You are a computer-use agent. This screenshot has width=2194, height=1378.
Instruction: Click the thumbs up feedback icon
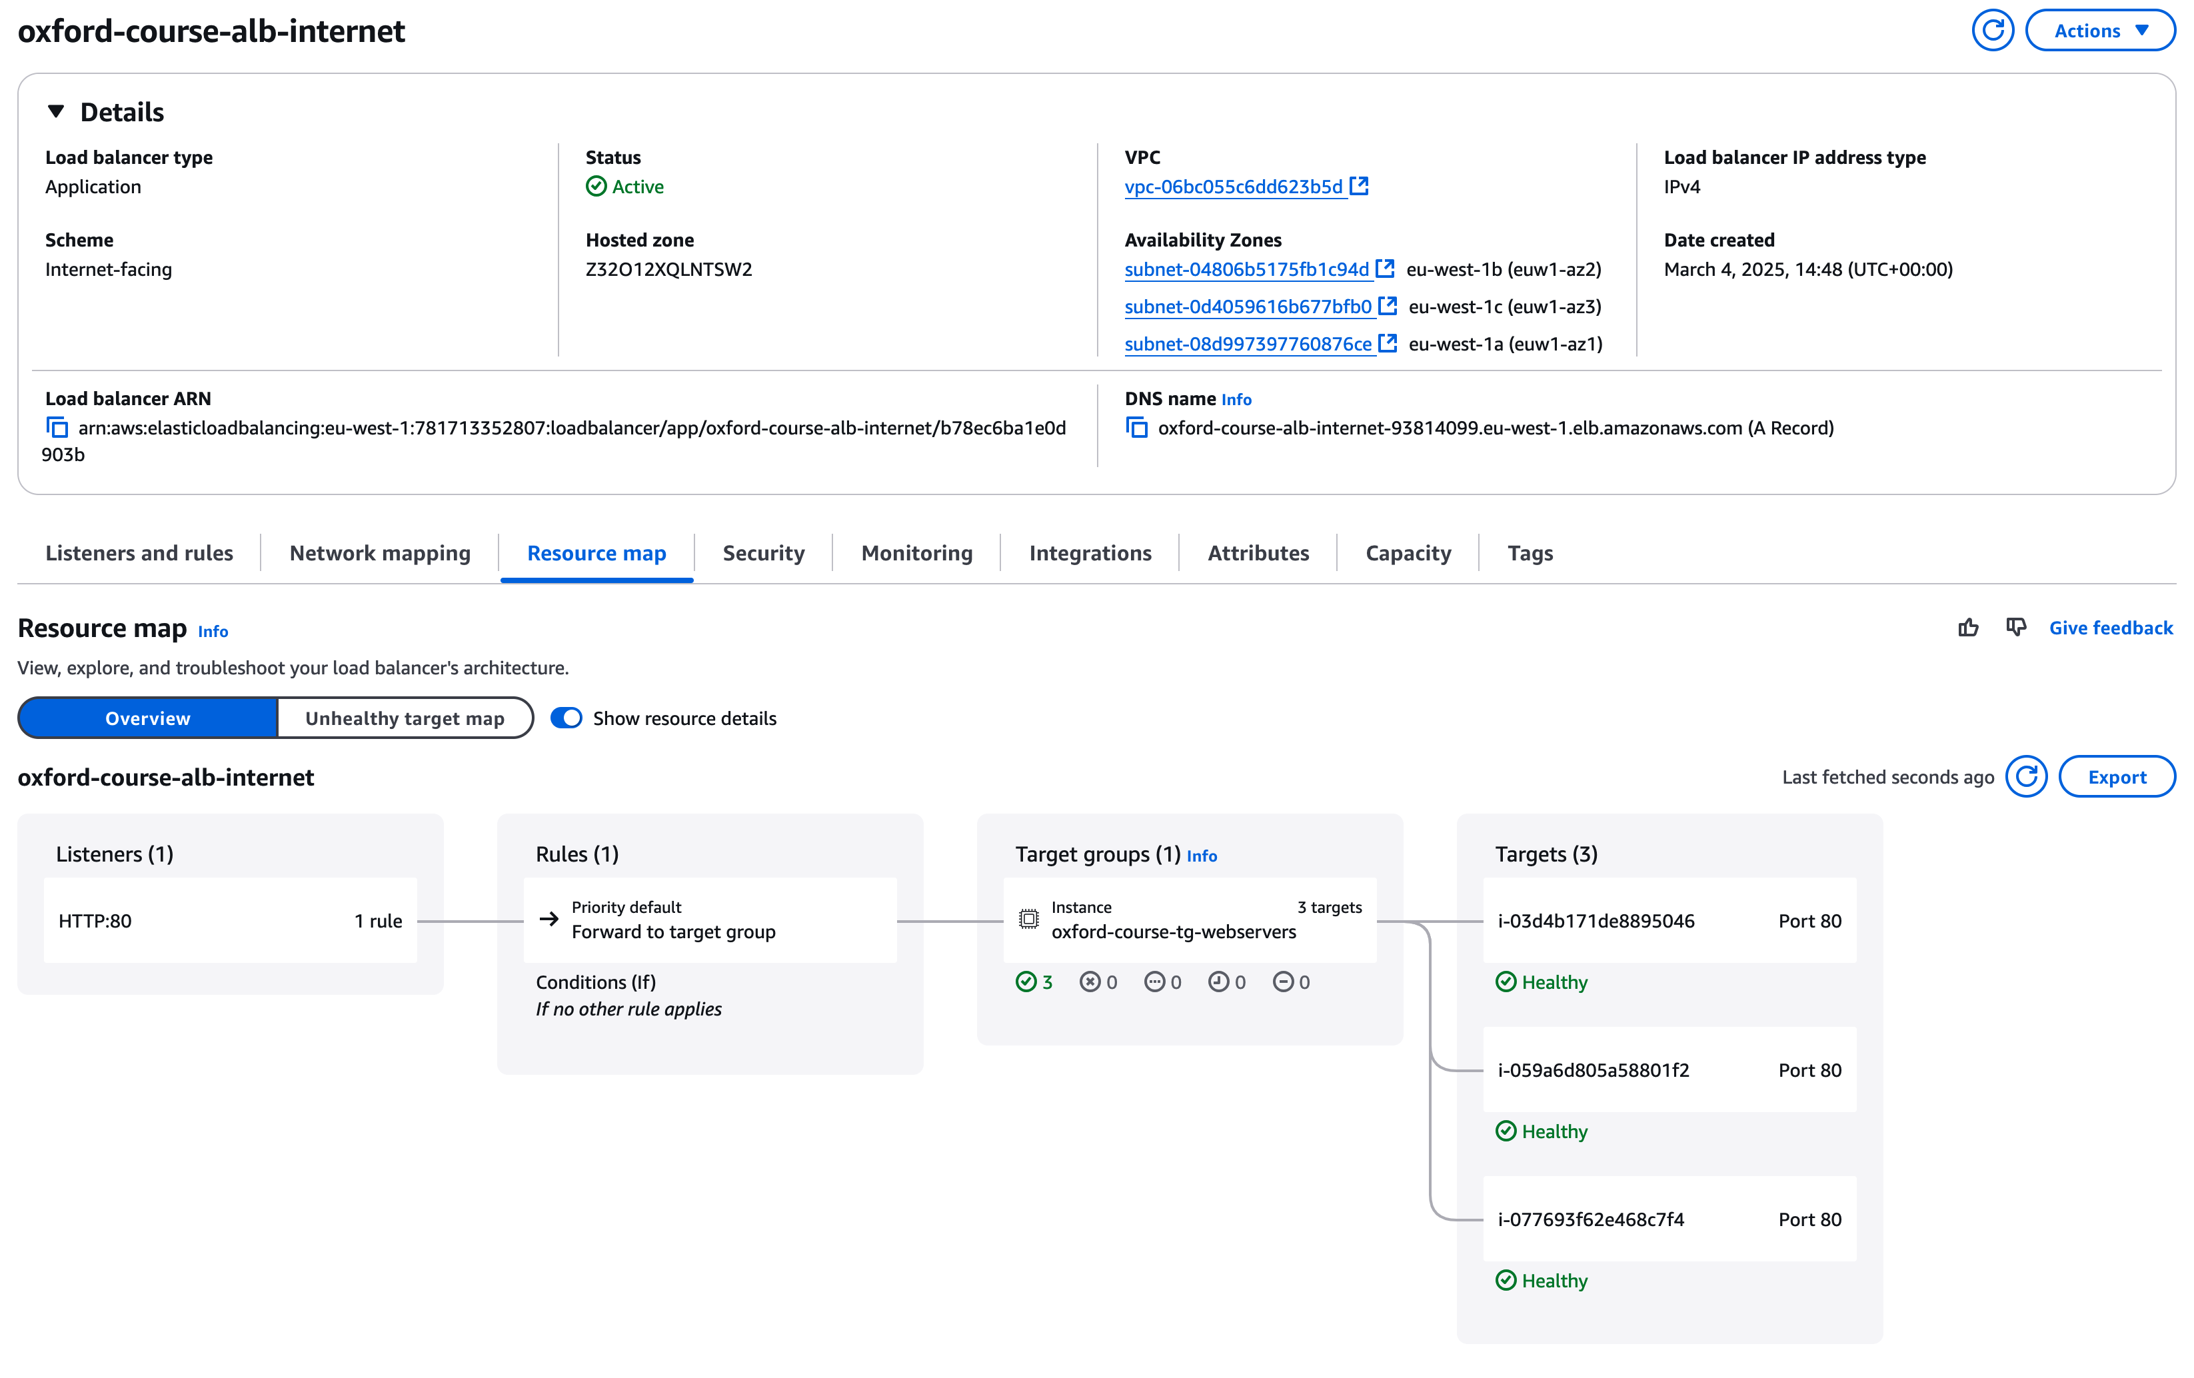[x=1968, y=628]
